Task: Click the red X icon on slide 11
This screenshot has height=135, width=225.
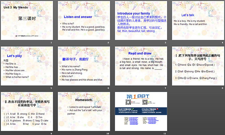Action: (x=157, y=109)
